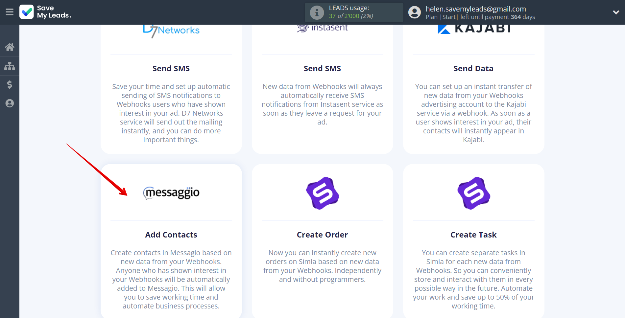Click the 'You can set up an instant transfer' description
The height and width of the screenshot is (318, 625).
click(473, 113)
